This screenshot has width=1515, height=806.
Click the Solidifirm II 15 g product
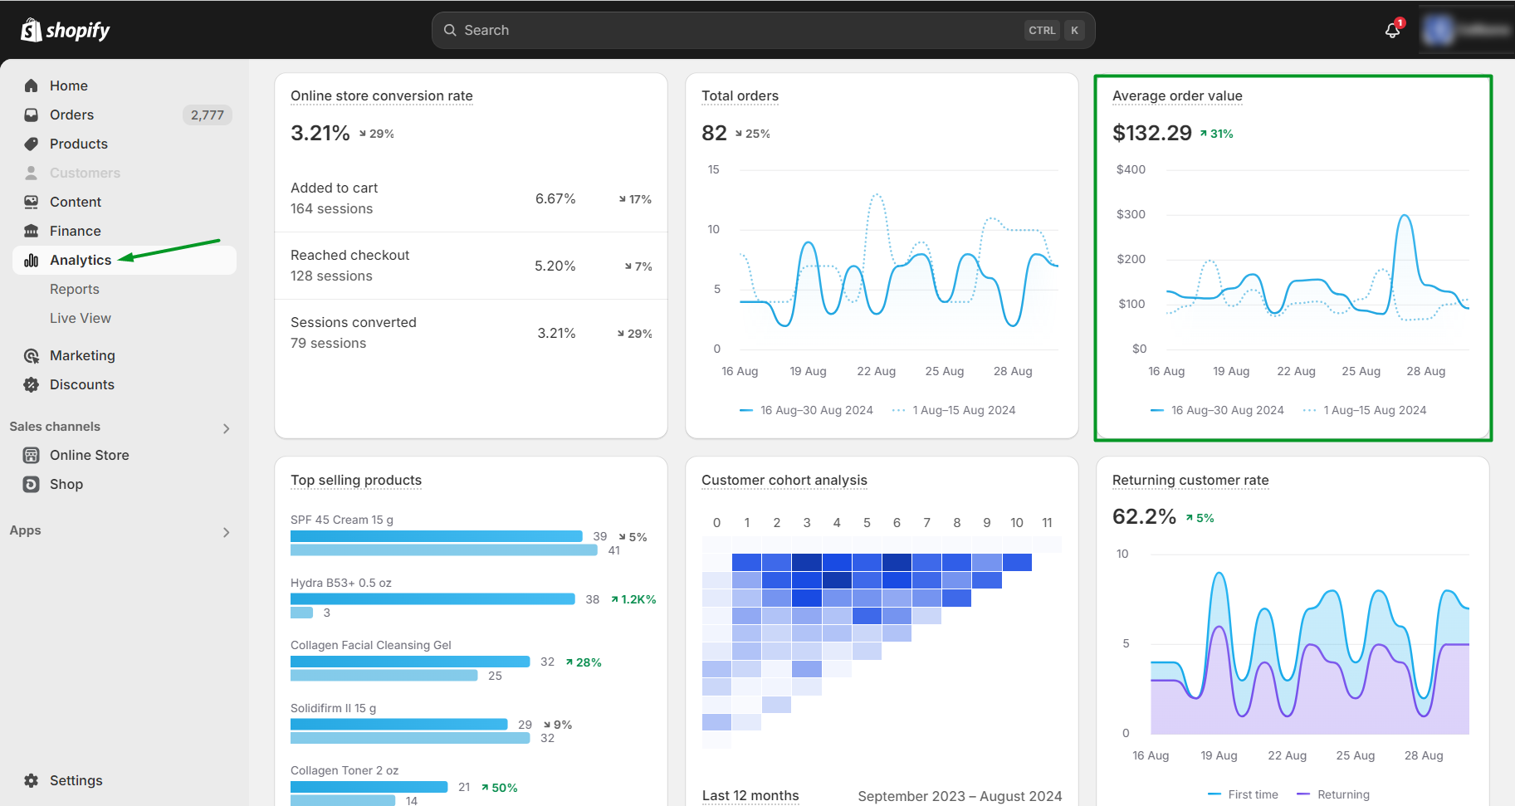coord(333,708)
